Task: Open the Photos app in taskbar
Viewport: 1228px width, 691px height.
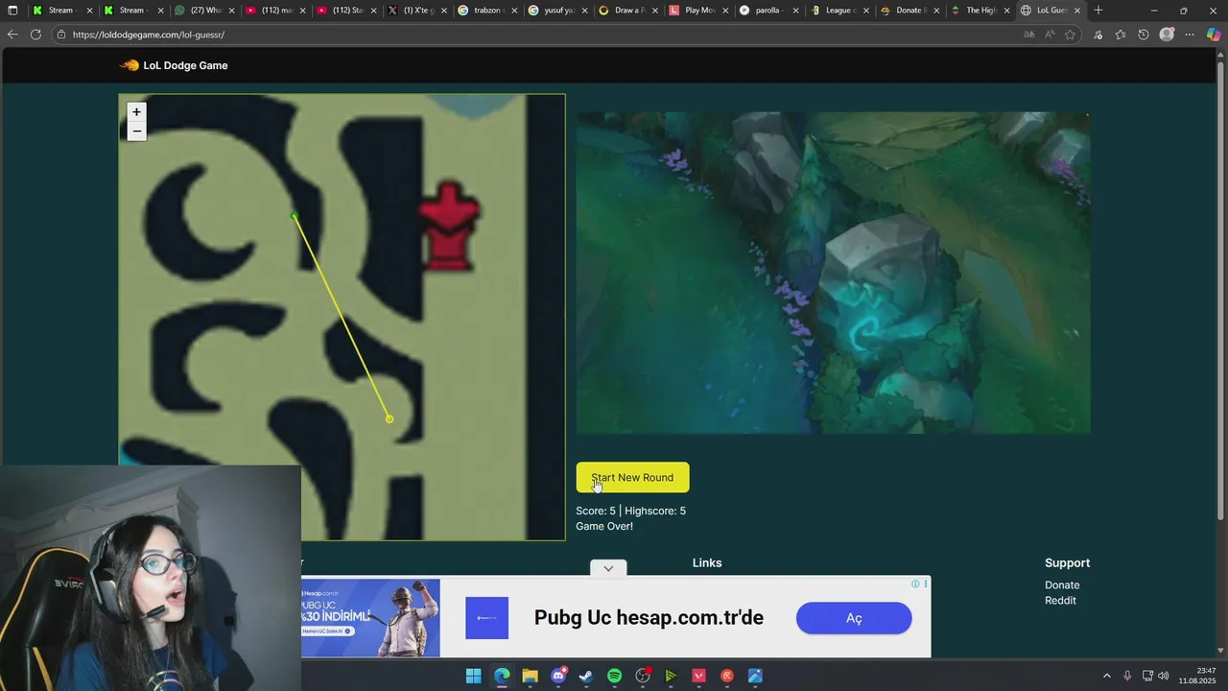Action: (755, 676)
